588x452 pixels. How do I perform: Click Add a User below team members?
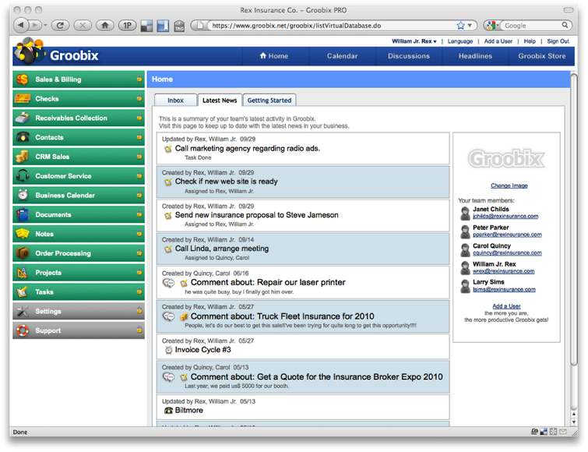click(506, 306)
